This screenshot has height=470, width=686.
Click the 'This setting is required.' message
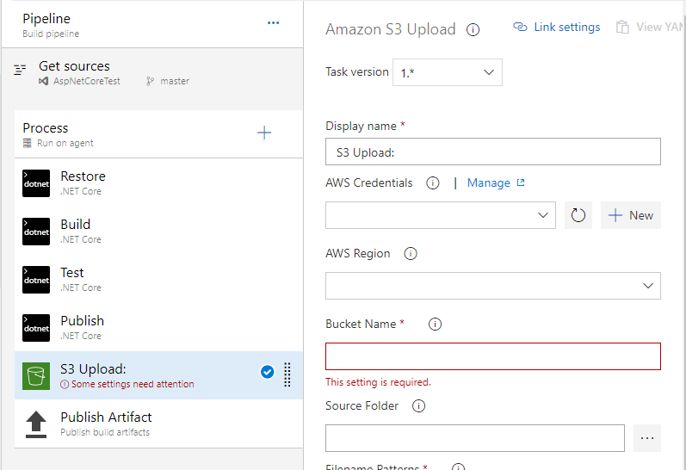point(378,382)
